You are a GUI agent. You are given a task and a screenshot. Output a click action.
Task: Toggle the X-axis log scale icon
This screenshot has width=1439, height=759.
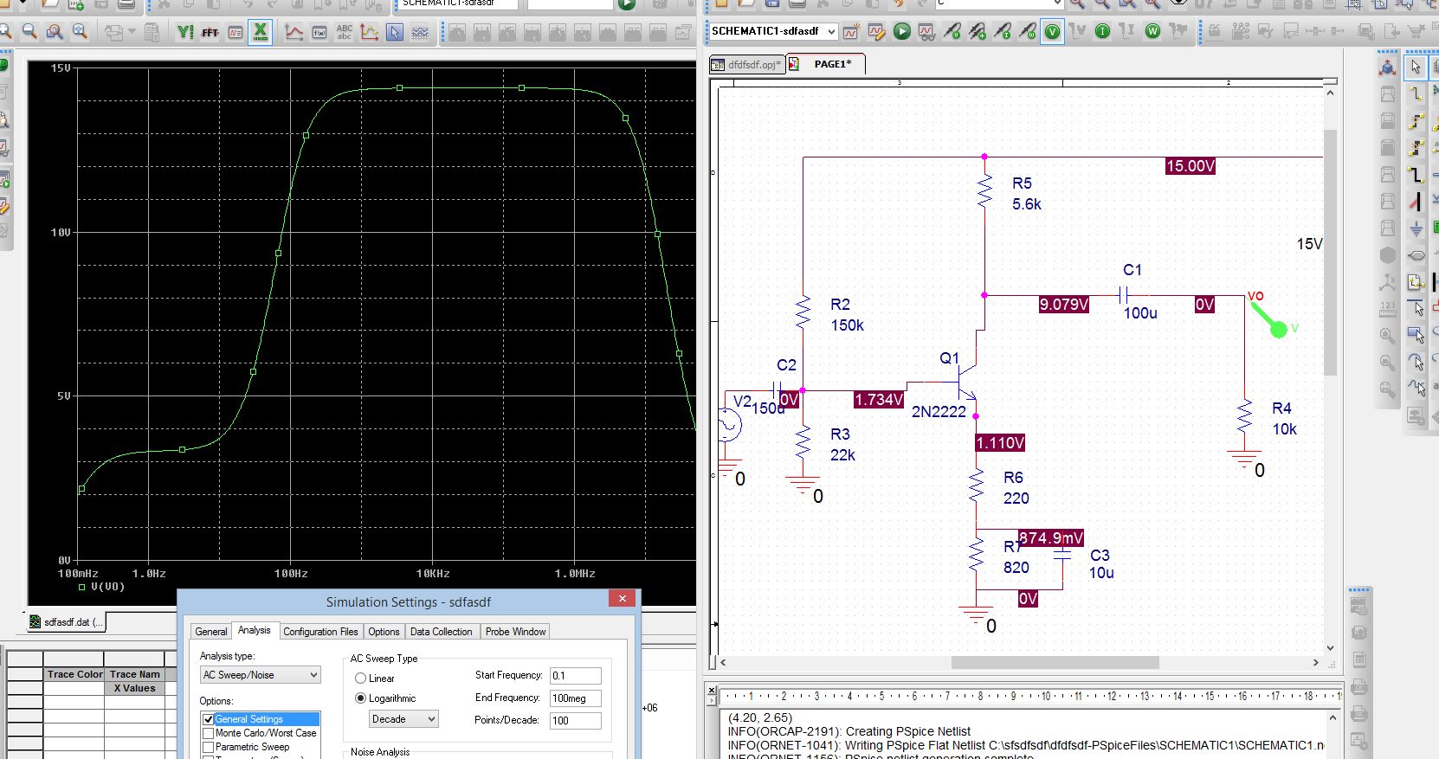click(260, 33)
